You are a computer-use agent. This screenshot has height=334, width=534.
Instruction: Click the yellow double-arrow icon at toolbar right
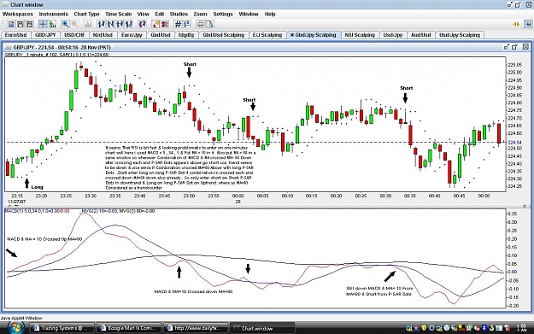pyautogui.click(x=516, y=24)
